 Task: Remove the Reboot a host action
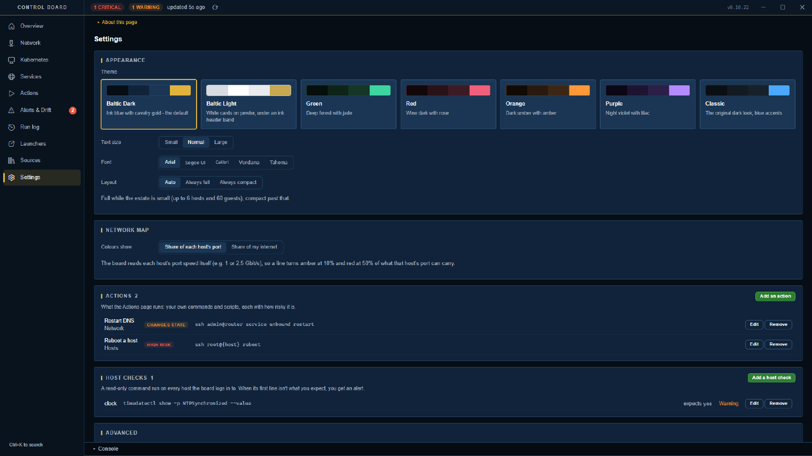(x=778, y=345)
